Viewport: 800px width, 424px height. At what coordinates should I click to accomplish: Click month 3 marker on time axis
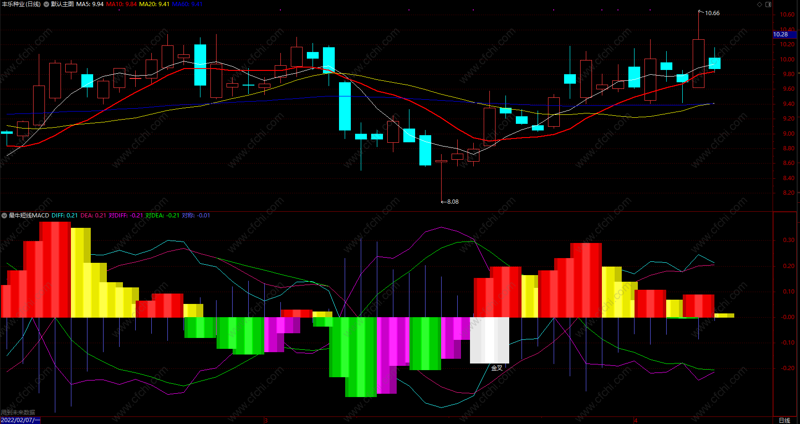click(x=266, y=420)
